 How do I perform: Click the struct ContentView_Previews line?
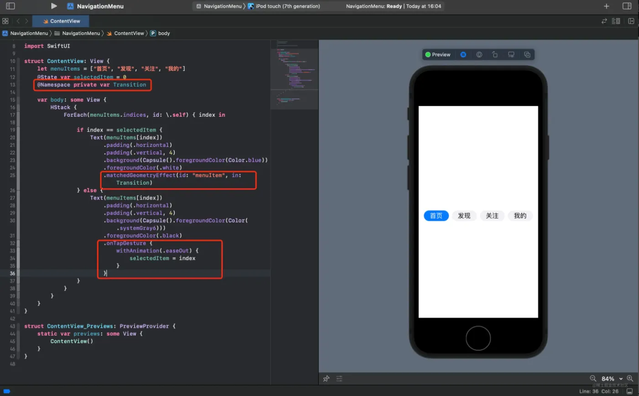pos(100,326)
